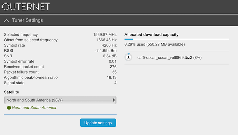Click the Selected frequency value 1539.87 MHz

coord(105,35)
